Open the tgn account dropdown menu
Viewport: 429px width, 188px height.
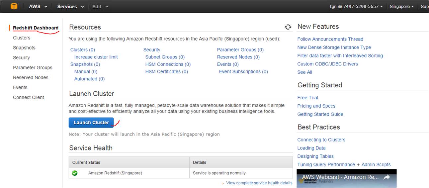[356, 7]
